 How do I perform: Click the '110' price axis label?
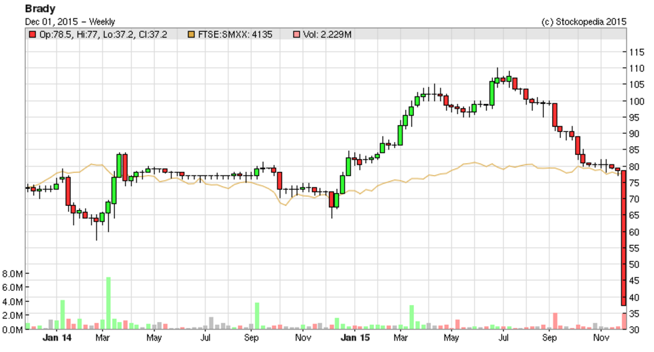click(x=636, y=69)
